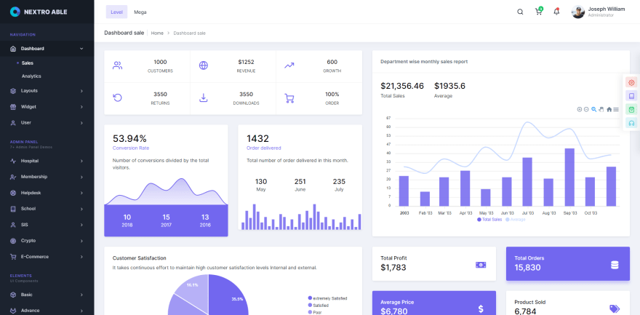This screenshot has height=315, width=640.
Task: Toggle the extremely Satisfied pie legend
Action: (328, 298)
